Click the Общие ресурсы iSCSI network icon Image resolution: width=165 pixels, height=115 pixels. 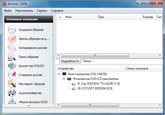click(12, 101)
